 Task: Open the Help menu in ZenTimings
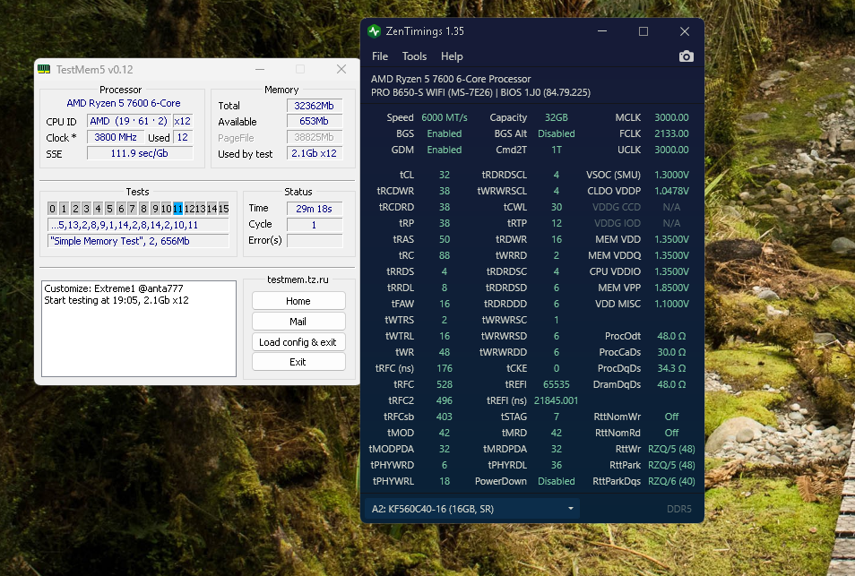click(452, 56)
